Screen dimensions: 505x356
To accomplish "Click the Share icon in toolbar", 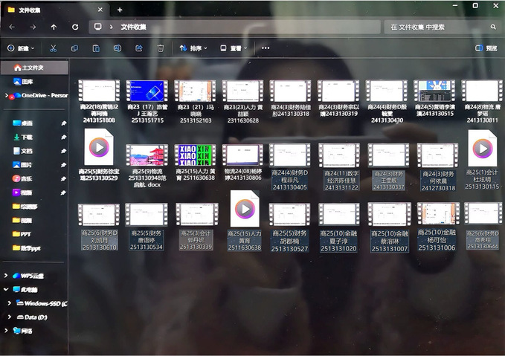I will click(139, 48).
